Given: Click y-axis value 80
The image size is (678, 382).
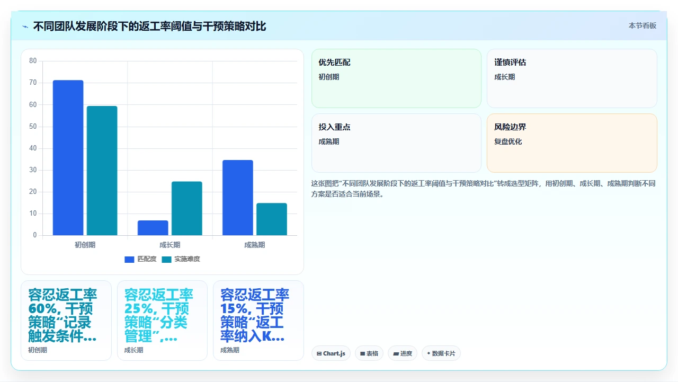Looking at the screenshot, I should (33, 61).
